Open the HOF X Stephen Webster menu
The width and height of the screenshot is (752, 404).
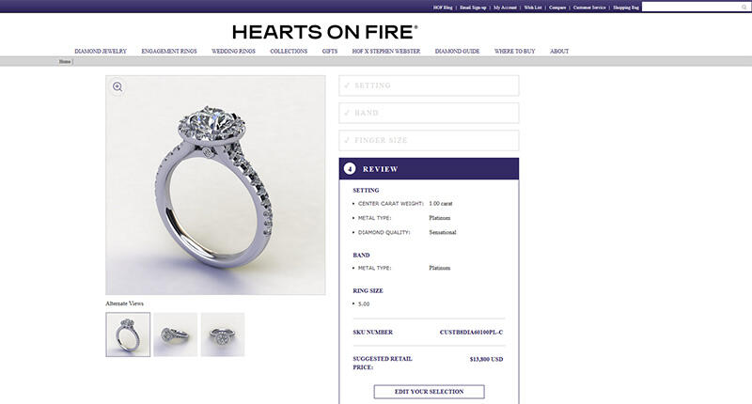pos(386,51)
